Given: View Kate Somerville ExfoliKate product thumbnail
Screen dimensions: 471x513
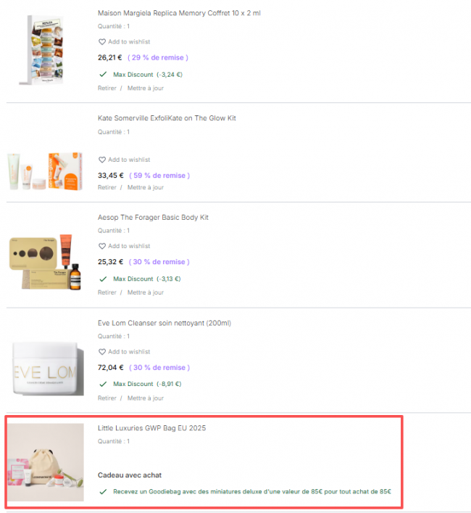Looking at the screenshot, I should coord(45,171).
